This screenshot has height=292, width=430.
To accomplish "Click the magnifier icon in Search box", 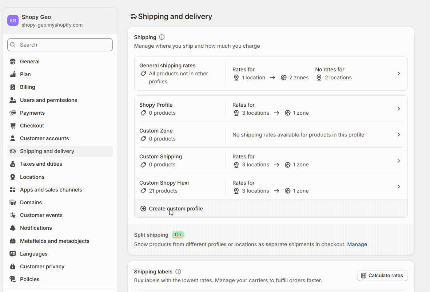I will point(13,45).
